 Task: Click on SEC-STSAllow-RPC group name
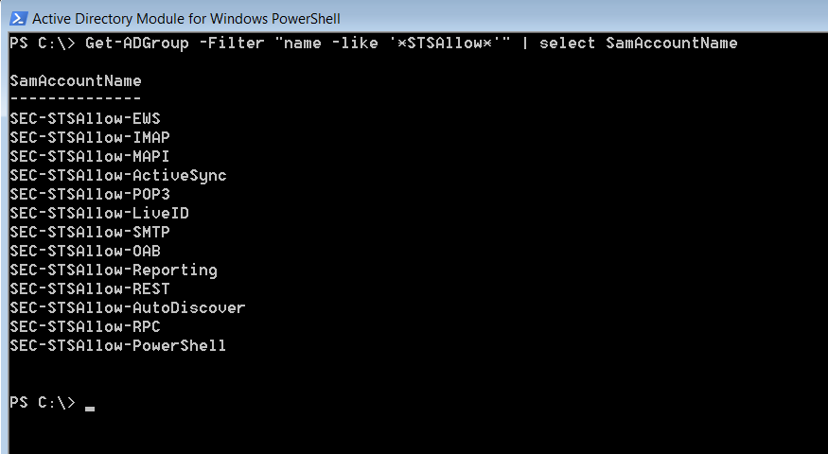(85, 326)
